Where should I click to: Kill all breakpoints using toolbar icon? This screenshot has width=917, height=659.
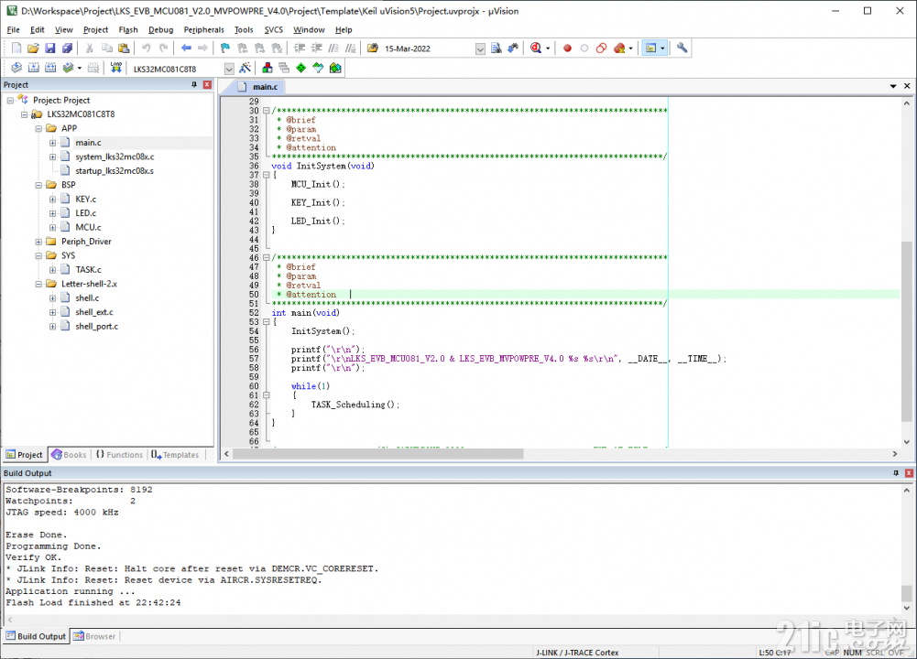tap(619, 49)
